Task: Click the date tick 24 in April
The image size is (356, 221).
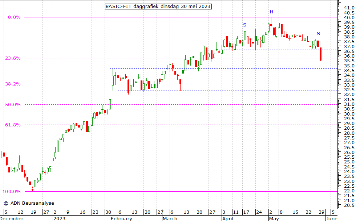Action: tap(259, 212)
